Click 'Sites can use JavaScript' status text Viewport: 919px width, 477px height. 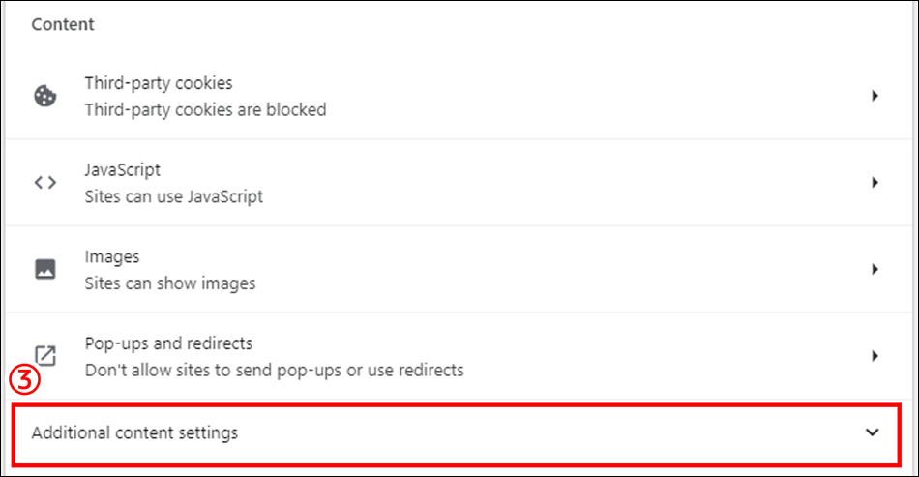(x=173, y=196)
